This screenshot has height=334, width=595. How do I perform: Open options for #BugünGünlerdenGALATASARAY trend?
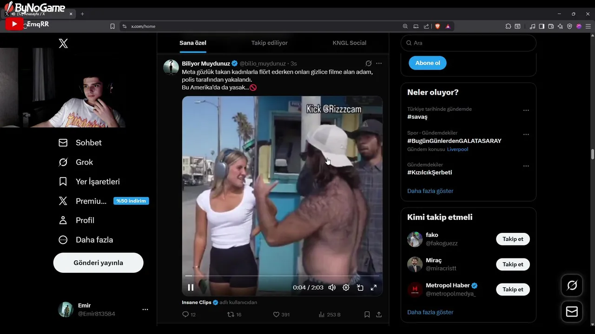coord(526,135)
